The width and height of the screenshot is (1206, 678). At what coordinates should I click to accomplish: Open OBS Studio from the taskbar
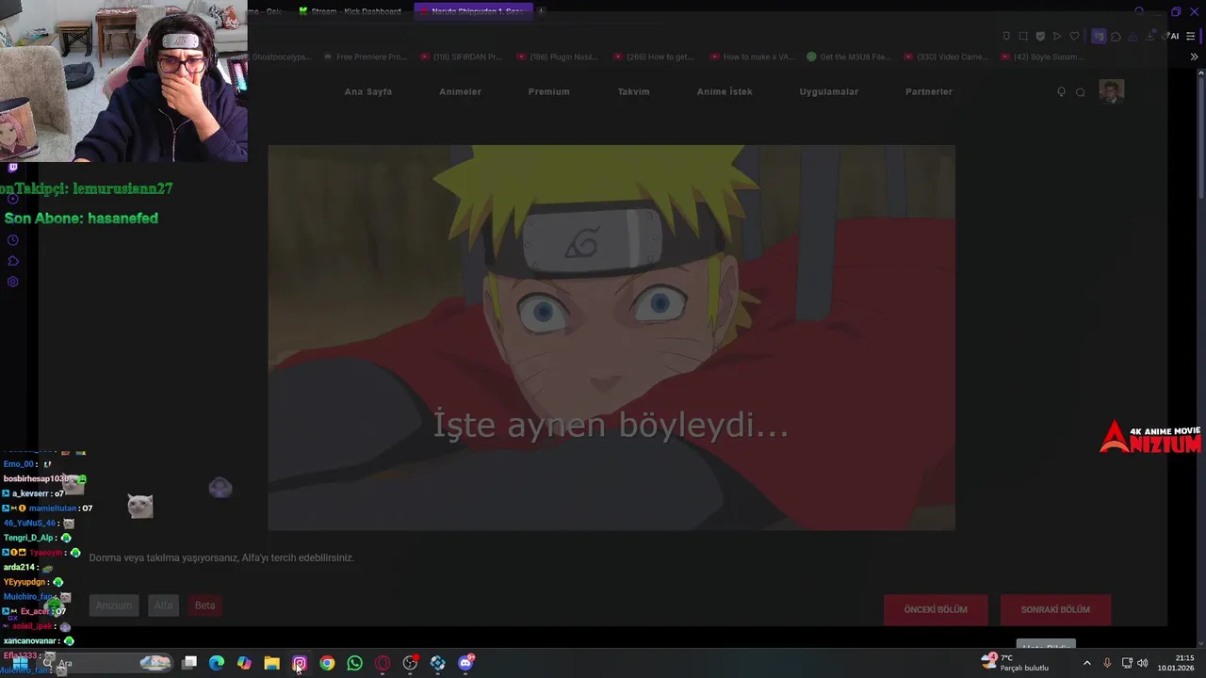pyautogui.click(x=410, y=663)
